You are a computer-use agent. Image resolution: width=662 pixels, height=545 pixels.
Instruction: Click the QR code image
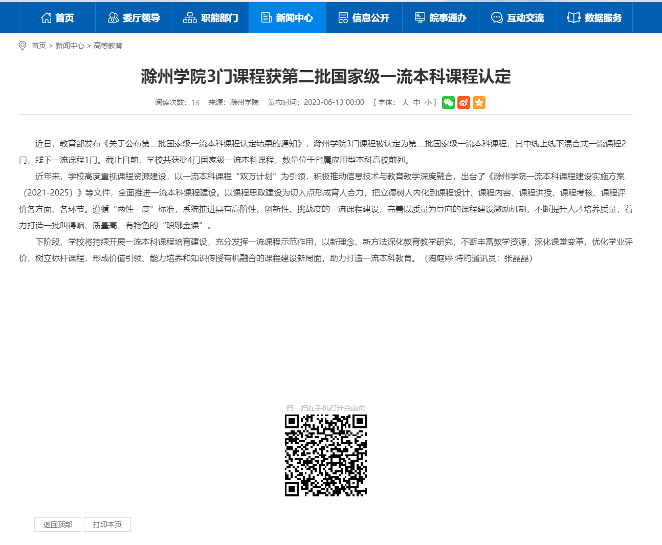pyautogui.click(x=326, y=455)
